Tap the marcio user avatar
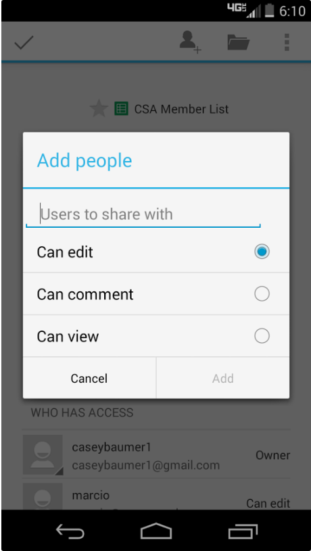 pos(43,496)
